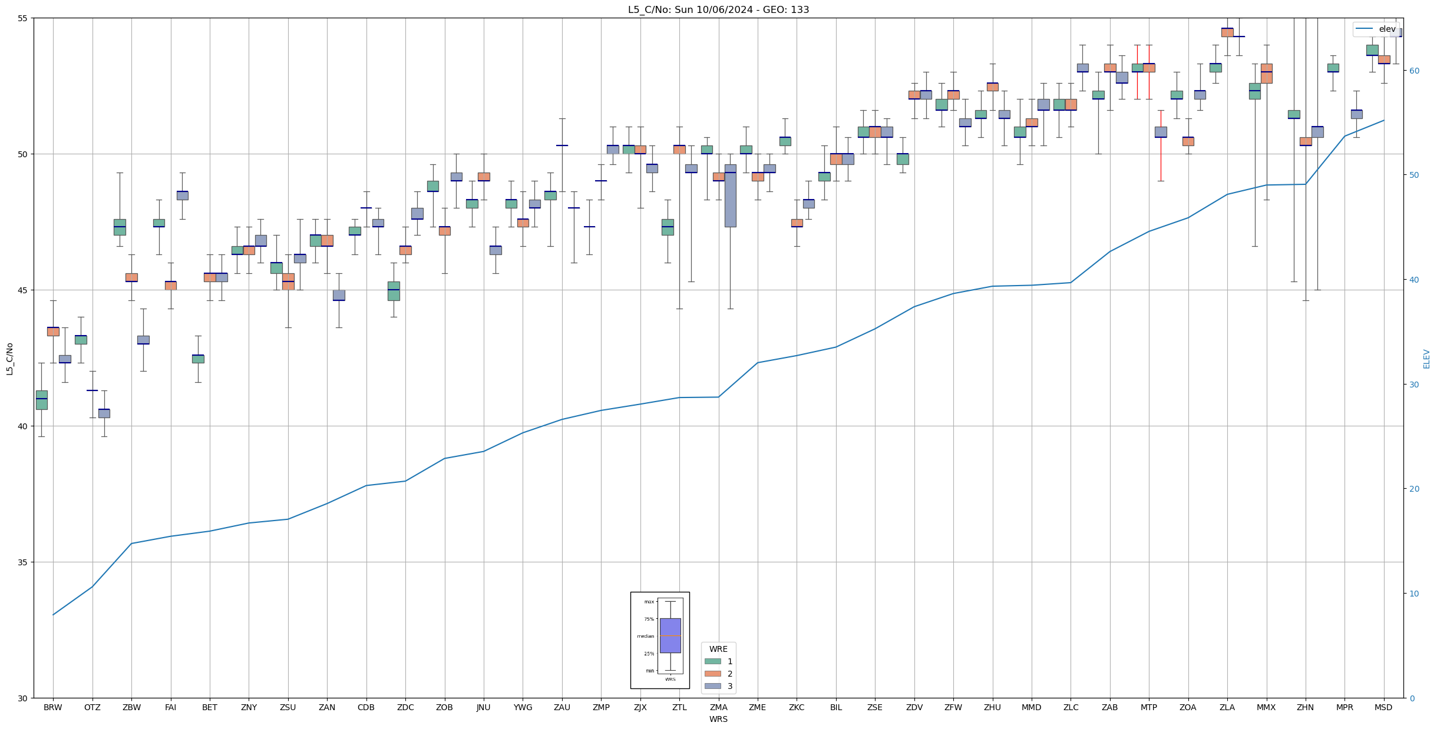Image resolution: width=1437 pixels, height=729 pixels.
Task: Click the ZHU station label
Action: point(993,707)
